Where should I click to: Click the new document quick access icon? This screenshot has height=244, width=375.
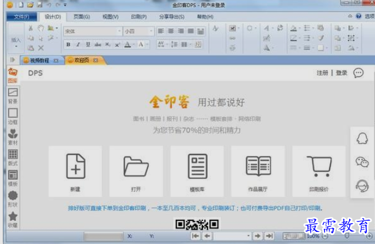(21, 5)
